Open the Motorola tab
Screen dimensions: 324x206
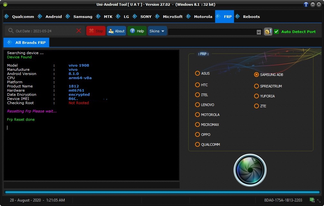(199, 17)
